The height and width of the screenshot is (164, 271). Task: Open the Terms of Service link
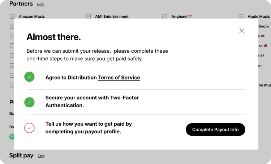119,78
